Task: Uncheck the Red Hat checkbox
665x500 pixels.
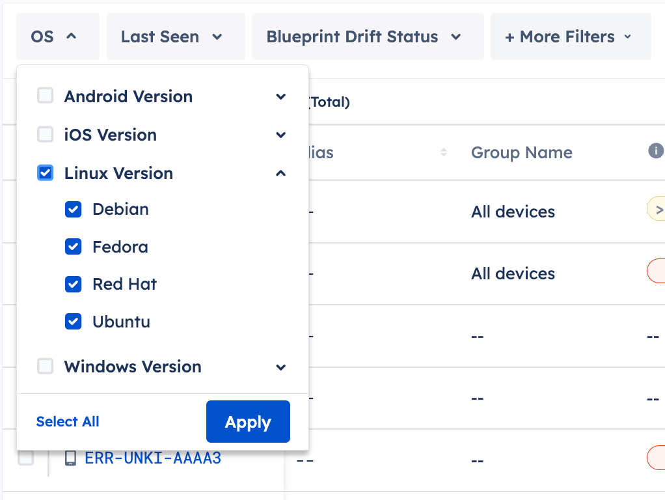Action: click(x=74, y=284)
